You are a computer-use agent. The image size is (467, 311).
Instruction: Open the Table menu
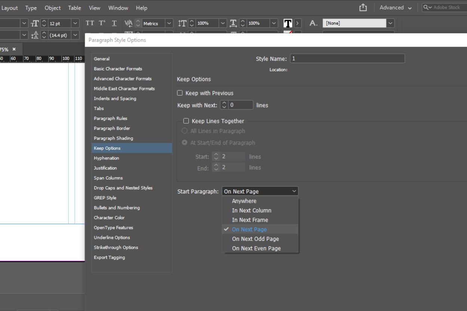pyautogui.click(x=74, y=8)
